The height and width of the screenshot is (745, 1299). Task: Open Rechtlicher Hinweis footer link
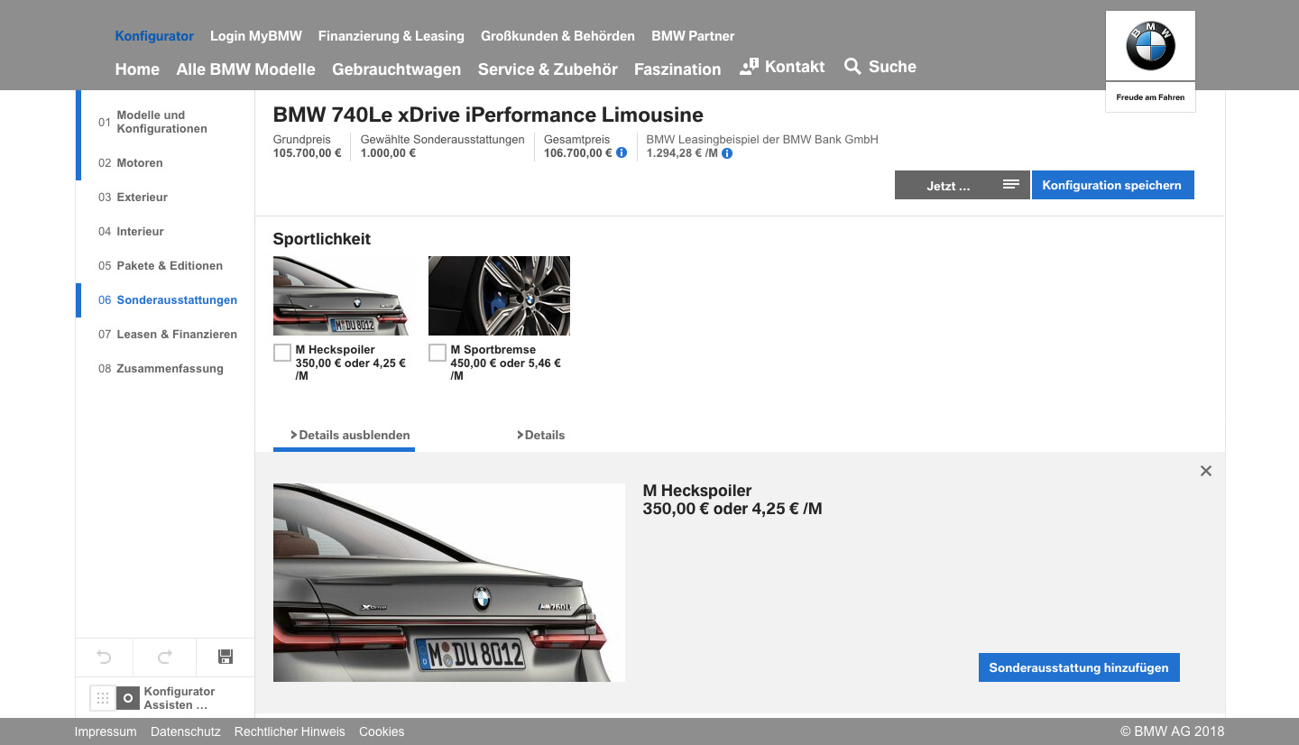pyautogui.click(x=290, y=731)
